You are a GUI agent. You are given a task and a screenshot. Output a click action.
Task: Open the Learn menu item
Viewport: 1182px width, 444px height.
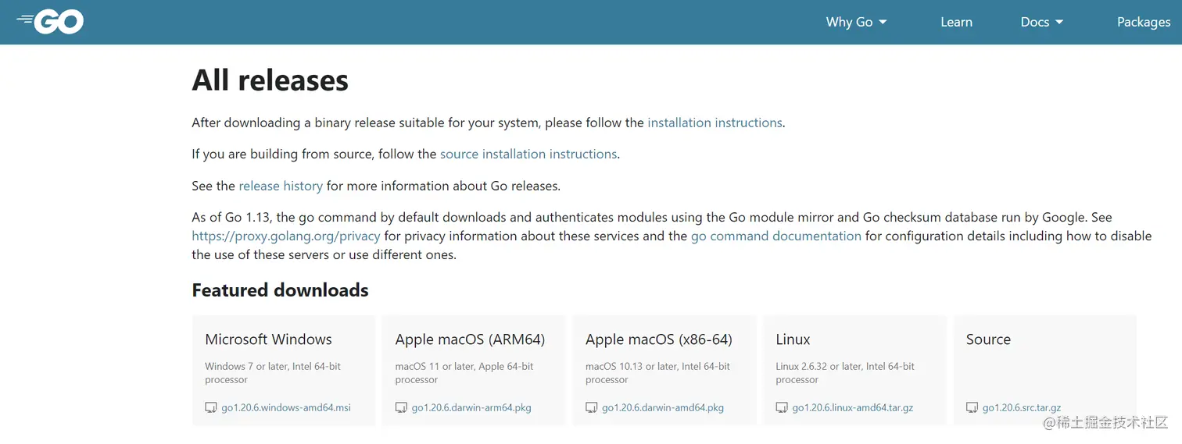tap(956, 22)
